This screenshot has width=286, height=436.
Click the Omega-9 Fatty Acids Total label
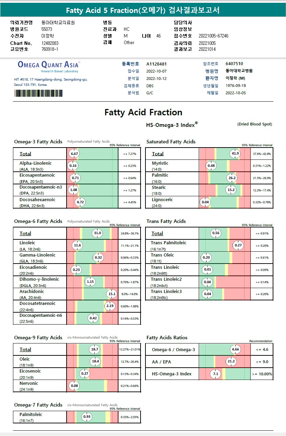[25, 349]
